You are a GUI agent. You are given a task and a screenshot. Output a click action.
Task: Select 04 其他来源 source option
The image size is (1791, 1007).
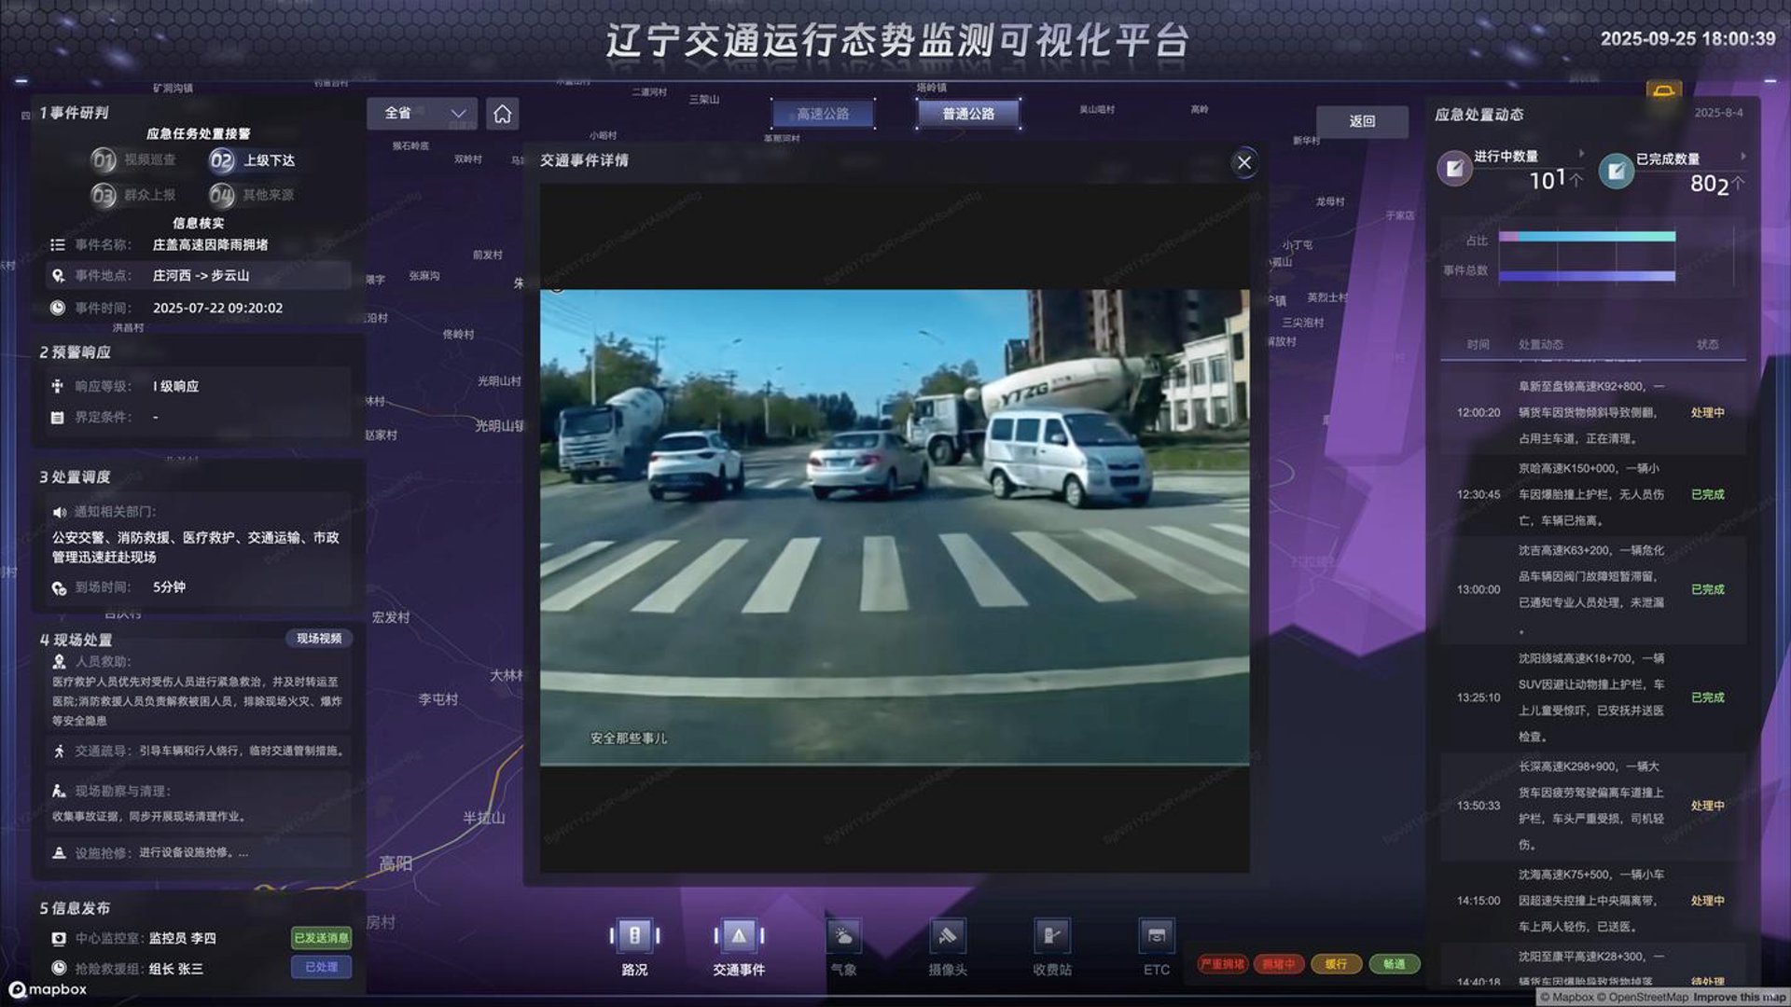pos(252,195)
